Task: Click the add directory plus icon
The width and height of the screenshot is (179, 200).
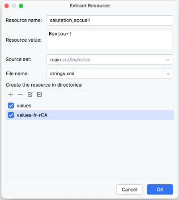Action: click(11, 95)
